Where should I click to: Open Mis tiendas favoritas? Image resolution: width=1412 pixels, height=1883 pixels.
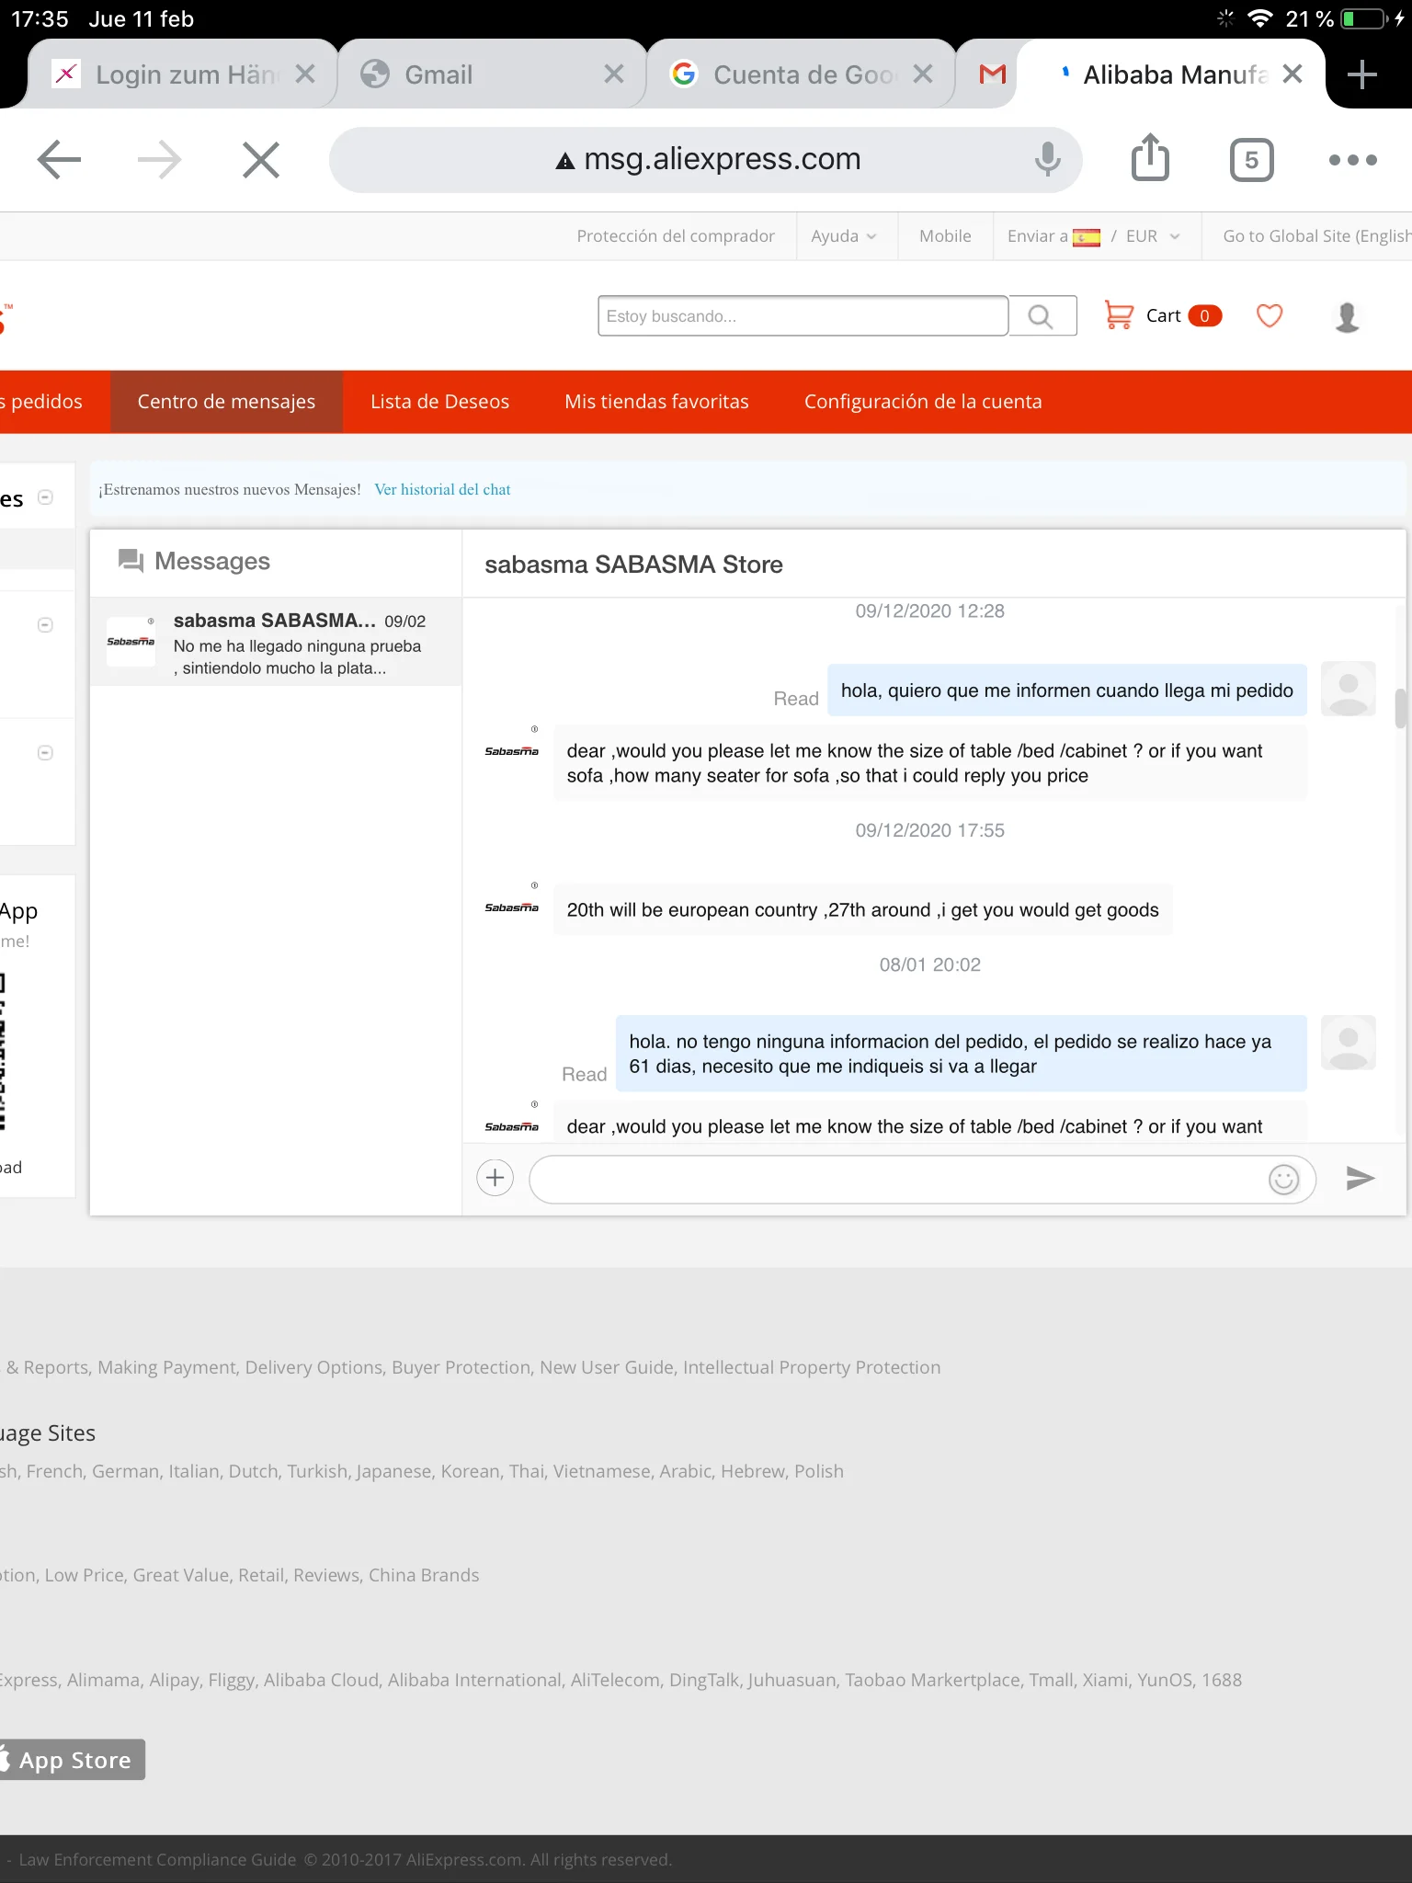(x=656, y=402)
